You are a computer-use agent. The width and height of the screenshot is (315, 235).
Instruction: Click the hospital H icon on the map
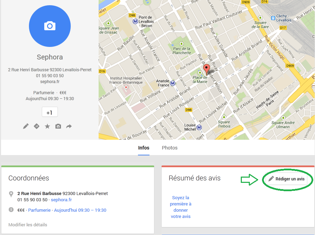tap(126, 87)
